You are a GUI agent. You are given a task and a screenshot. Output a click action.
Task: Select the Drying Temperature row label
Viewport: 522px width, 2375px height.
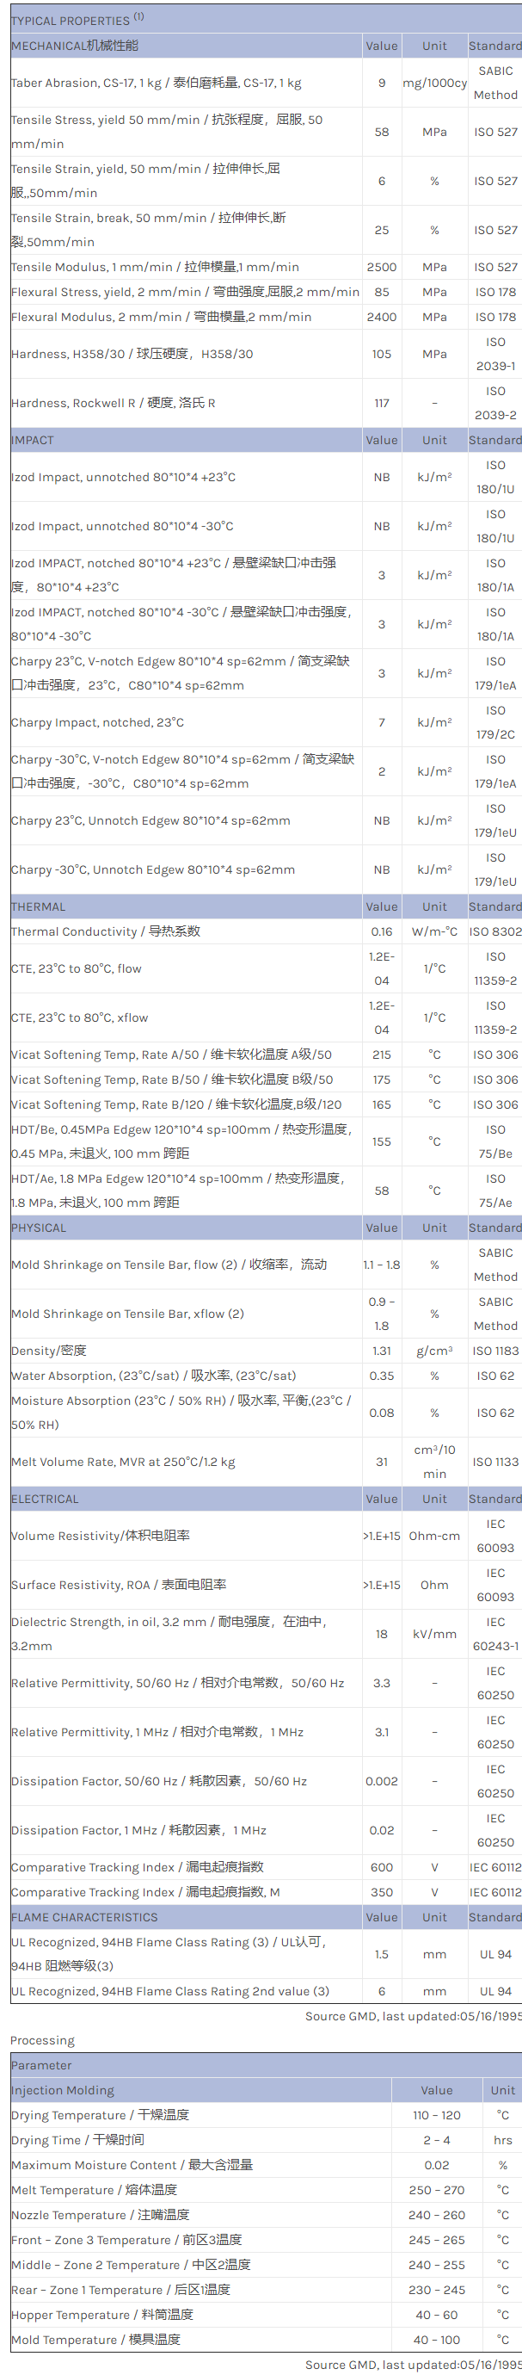(100, 2115)
